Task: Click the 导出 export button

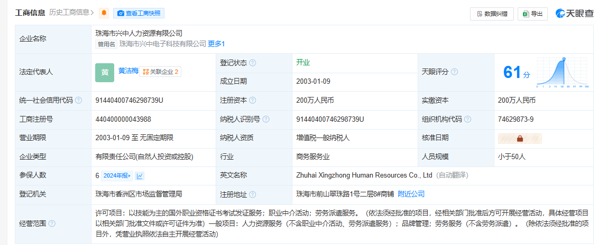Action: click(533, 14)
